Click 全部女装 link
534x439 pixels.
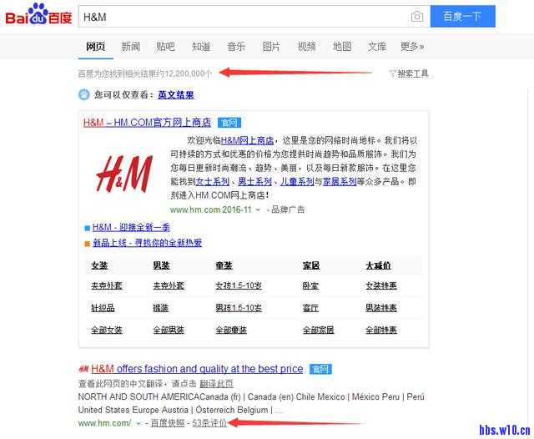(107, 330)
